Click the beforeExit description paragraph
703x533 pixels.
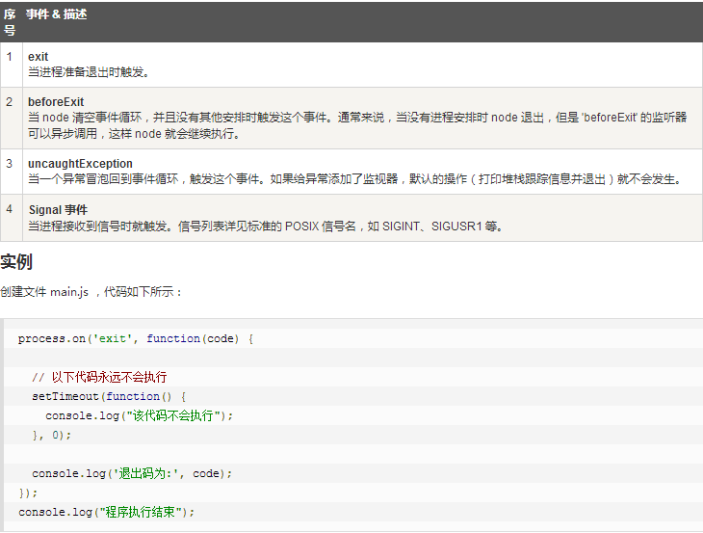click(x=357, y=125)
